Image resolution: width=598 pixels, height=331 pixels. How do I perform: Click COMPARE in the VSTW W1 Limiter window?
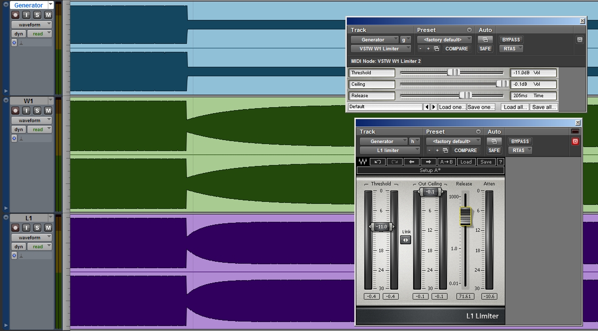(456, 49)
